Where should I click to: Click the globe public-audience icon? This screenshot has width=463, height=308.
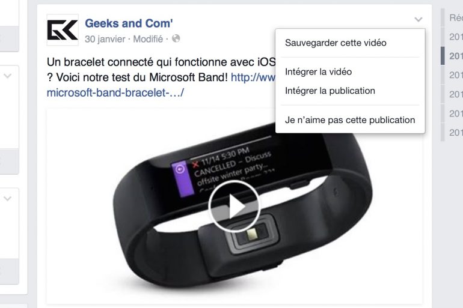click(176, 38)
